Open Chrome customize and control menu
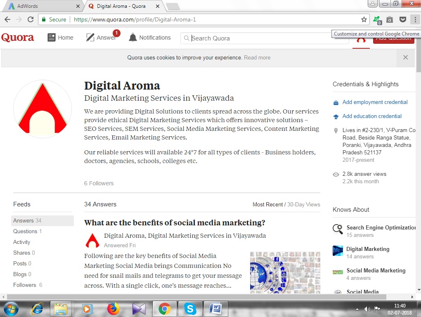 [415, 19]
